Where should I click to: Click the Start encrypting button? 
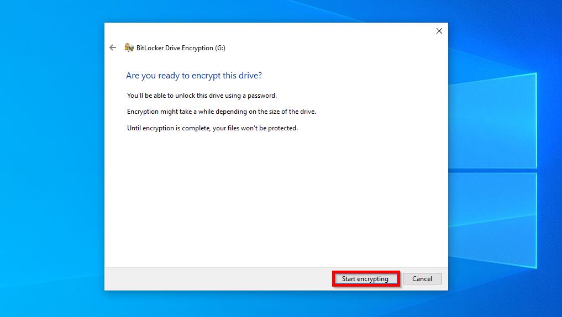pos(366,279)
